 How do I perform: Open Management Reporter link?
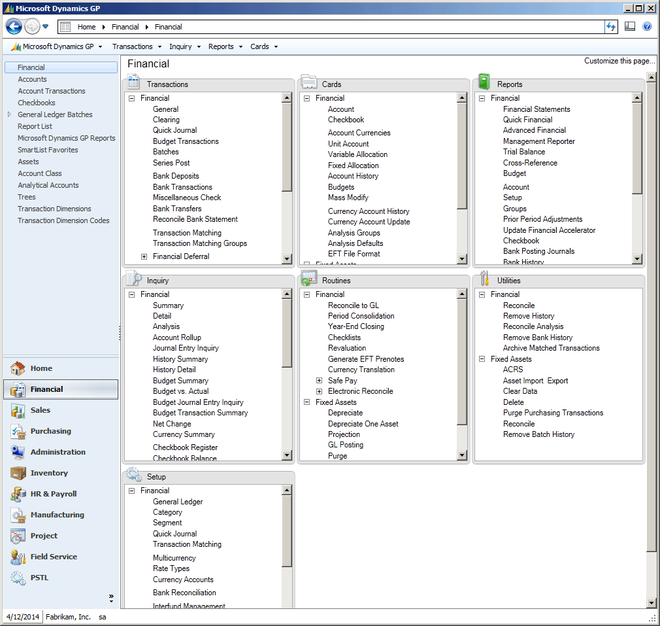pos(539,141)
